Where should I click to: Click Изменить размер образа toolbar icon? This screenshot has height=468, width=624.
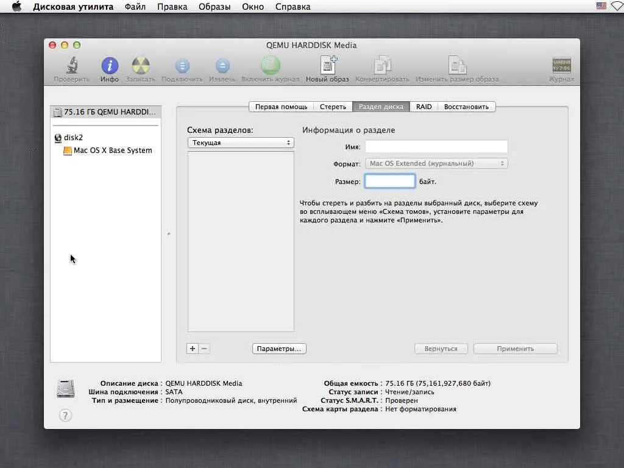[x=457, y=65]
